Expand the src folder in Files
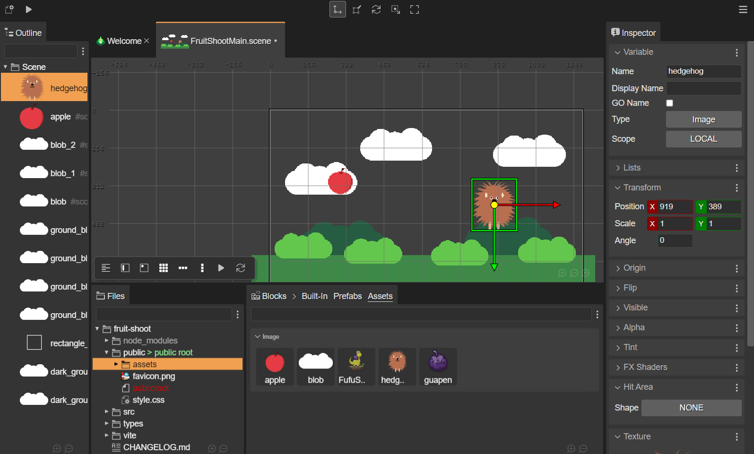Viewport: 754px width, 454px height. coord(129,412)
